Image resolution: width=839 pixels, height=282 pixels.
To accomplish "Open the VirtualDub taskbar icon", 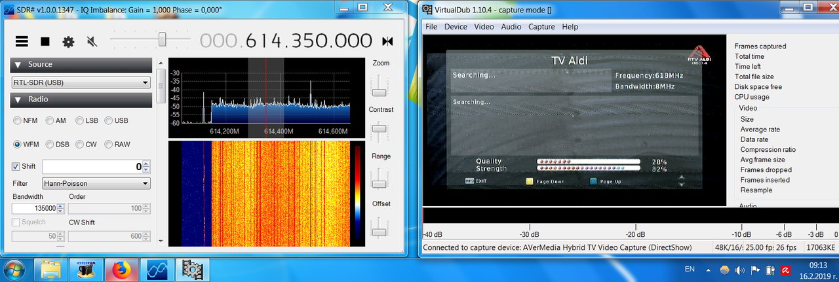I will click(x=192, y=269).
